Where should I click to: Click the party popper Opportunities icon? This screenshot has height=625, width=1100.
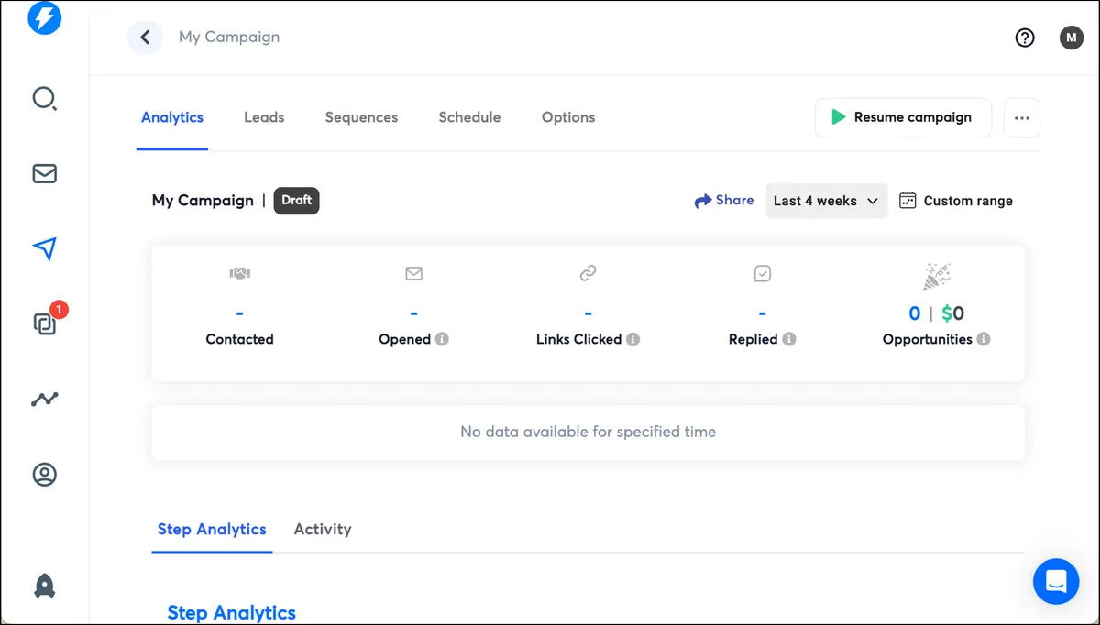click(936, 276)
